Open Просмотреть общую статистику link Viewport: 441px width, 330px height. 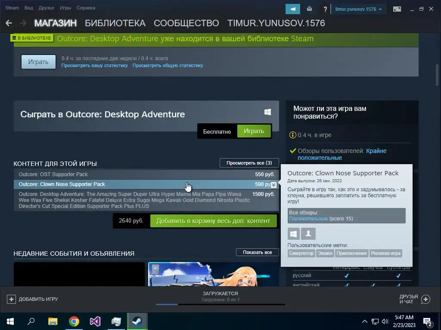(x=168, y=65)
